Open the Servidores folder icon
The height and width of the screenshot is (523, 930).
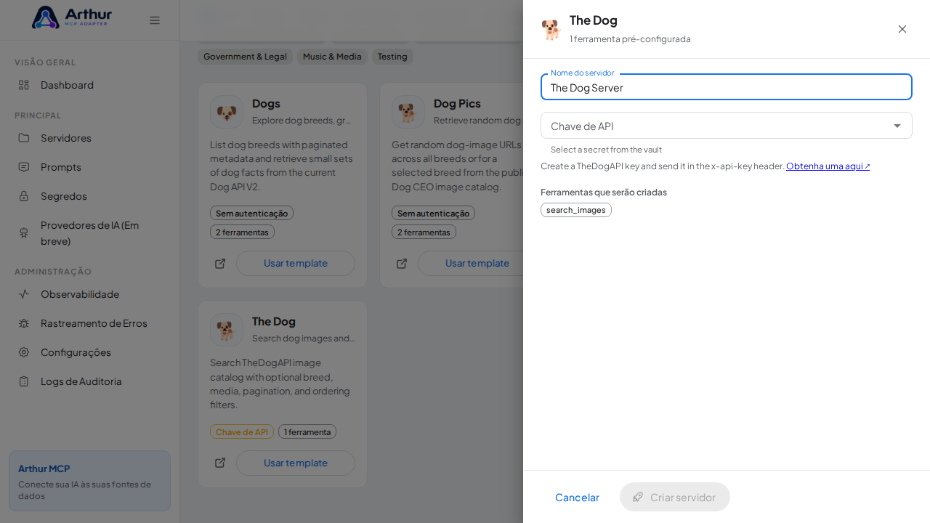point(24,138)
